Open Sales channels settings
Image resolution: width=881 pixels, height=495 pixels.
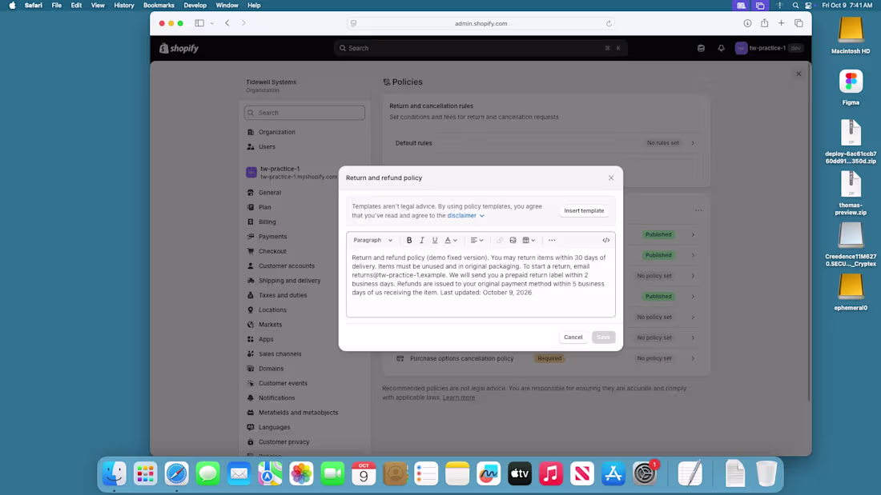[280, 353]
